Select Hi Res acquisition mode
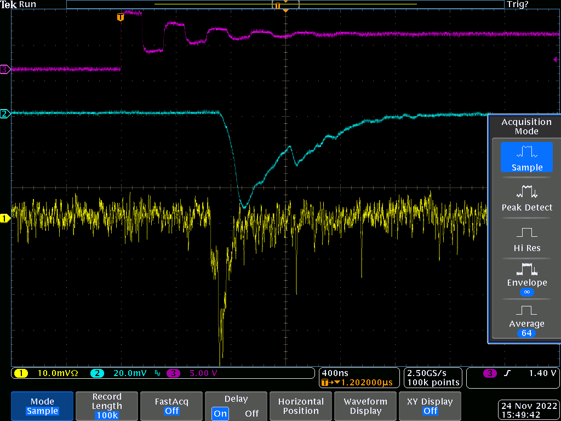Image resolution: width=561 pixels, height=421 pixels. (x=526, y=239)
